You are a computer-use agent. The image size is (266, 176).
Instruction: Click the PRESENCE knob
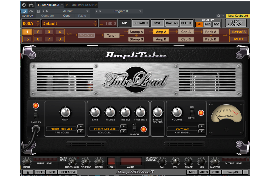141,112
